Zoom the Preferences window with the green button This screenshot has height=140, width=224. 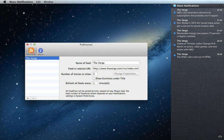click(34, 45)
